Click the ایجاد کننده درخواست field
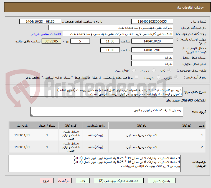Image resolution: width=211 pixels, height=188 pixels. (x=118, y=34)
